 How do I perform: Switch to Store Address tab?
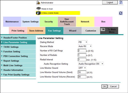pos(36,31)
